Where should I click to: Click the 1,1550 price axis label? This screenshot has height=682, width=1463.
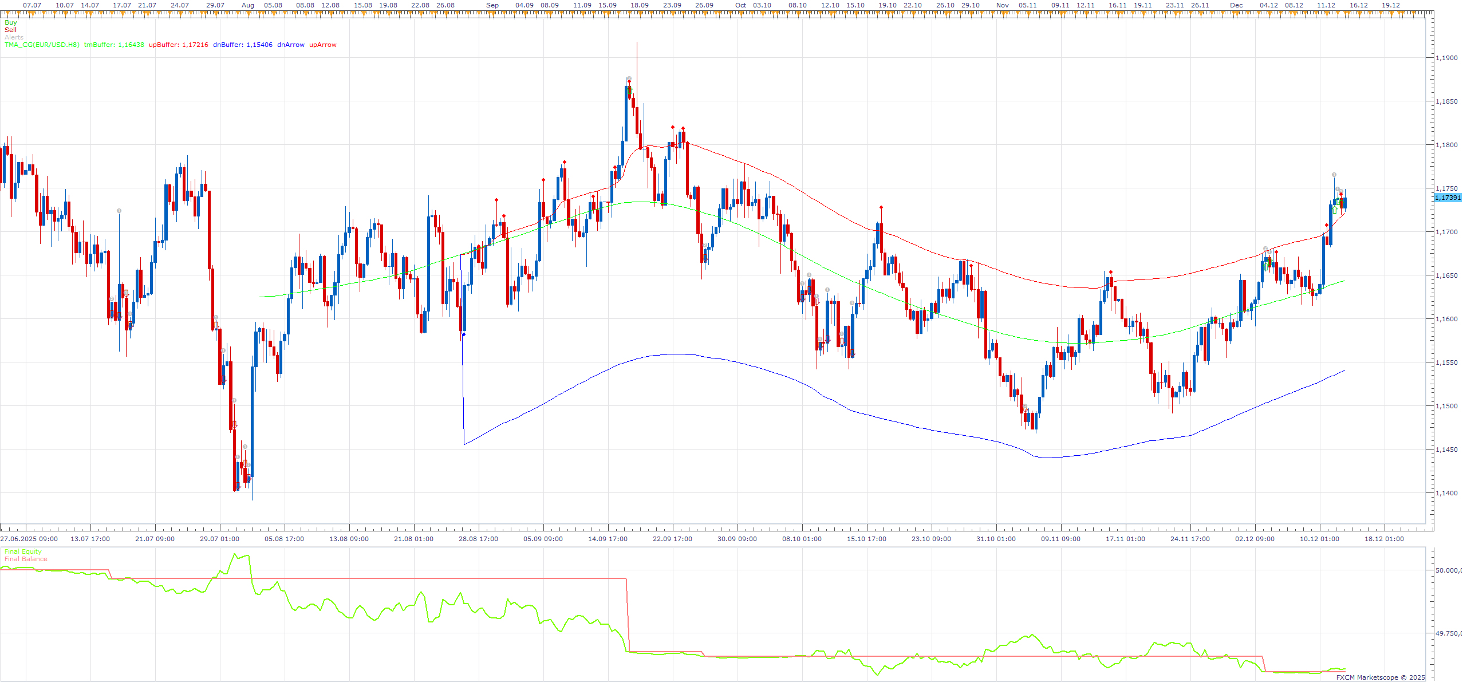pos(1446,362)
